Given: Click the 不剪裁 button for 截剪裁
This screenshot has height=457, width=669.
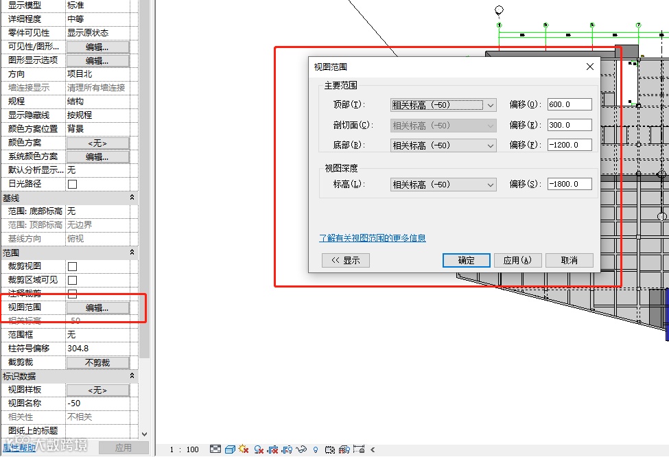Looking at the screenshot, I should pyautogui.click(x=97, y=363).
